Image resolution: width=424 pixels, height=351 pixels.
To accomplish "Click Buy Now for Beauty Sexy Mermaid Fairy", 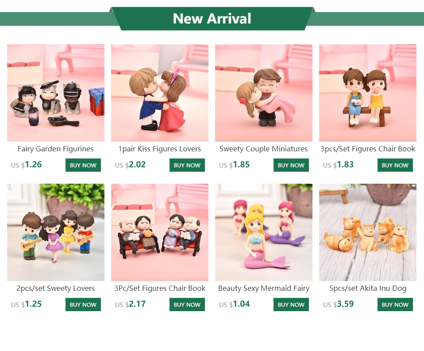I will (x=291, y=305).
